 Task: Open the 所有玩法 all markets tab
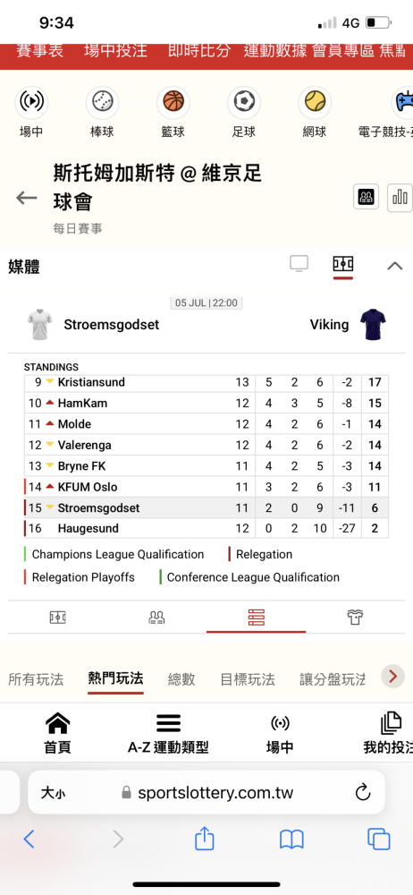coord(36,679)
